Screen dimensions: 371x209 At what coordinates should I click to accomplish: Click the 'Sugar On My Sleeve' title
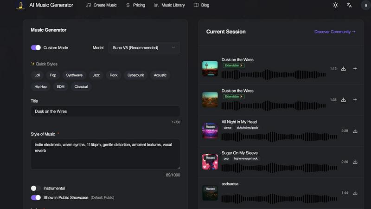pyautogui.click(x=239, y=153)
